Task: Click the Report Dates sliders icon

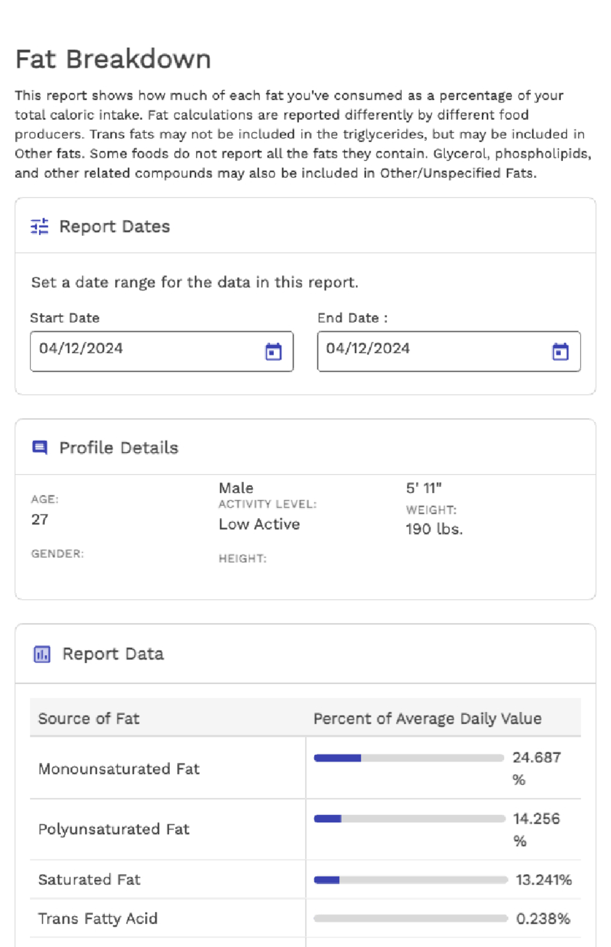Action: [40, 226]
